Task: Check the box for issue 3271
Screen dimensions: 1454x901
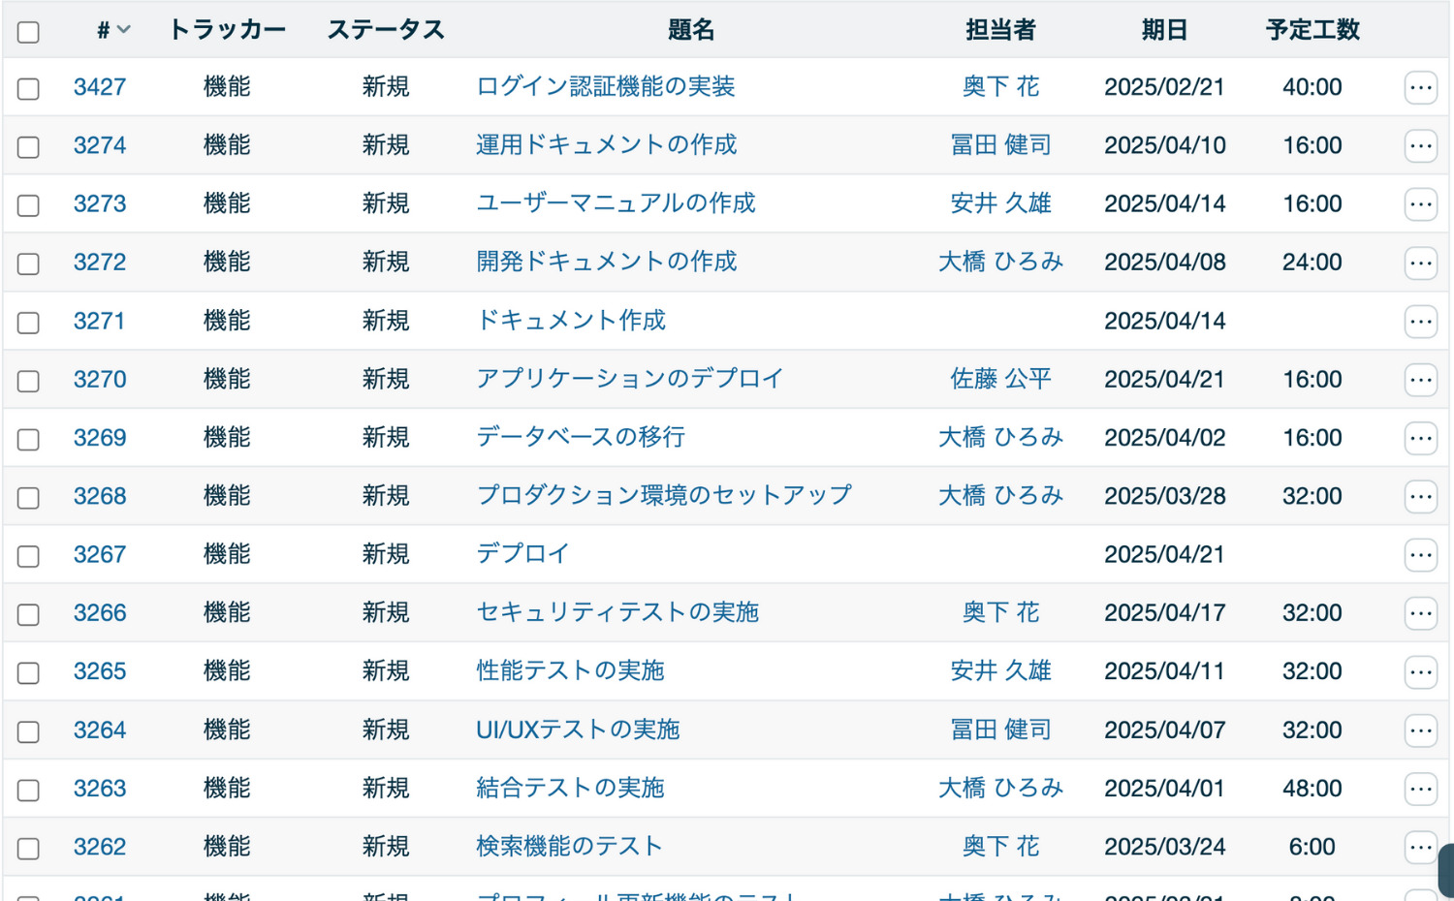Action: 28,323
